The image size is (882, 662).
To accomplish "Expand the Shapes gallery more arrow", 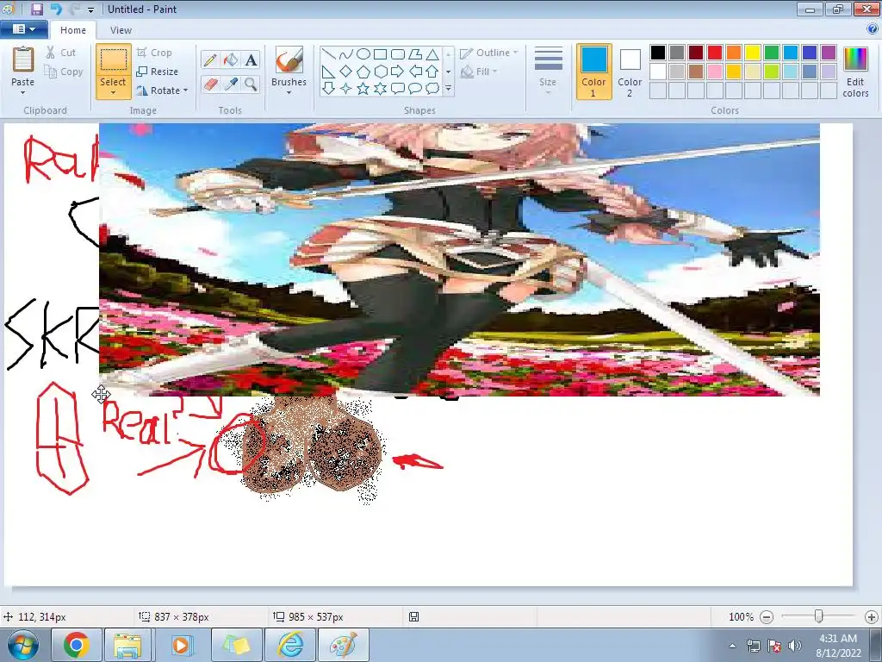I will [x=448, y=89].
